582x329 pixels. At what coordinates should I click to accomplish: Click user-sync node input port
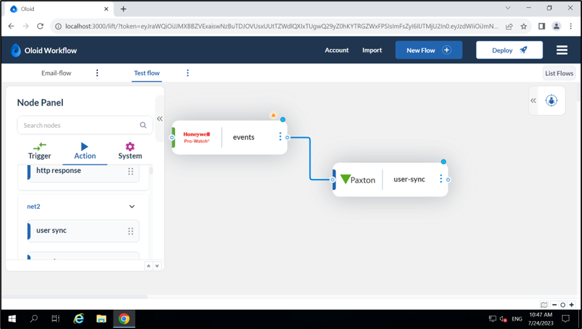332,180
